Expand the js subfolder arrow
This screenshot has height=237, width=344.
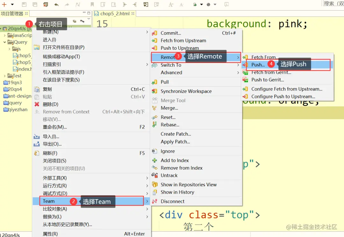[9, 49]
